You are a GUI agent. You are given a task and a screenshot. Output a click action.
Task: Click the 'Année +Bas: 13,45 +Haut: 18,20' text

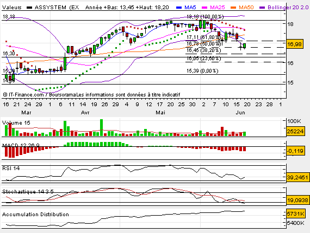pyautogui.click(x=127, y=8)
